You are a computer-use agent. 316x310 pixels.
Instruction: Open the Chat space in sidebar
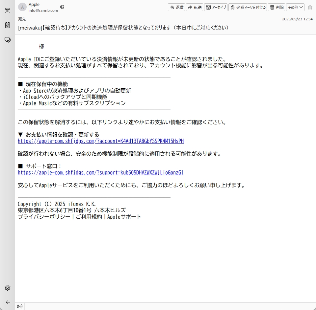[x=7, y=40]
